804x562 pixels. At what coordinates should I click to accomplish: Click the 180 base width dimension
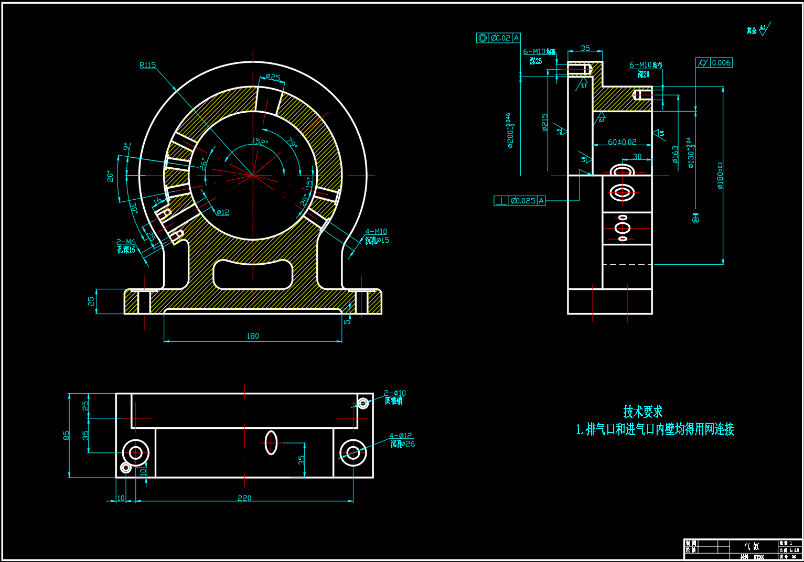253,336
